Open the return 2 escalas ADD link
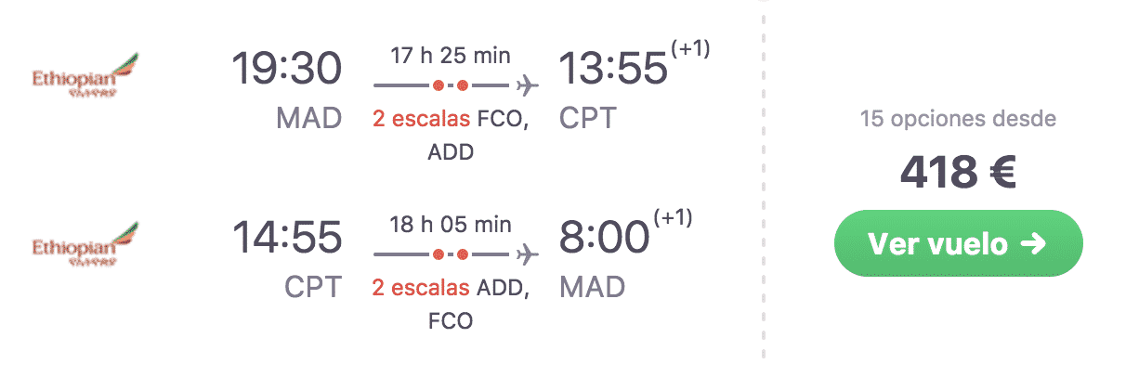 pos(451,288)
